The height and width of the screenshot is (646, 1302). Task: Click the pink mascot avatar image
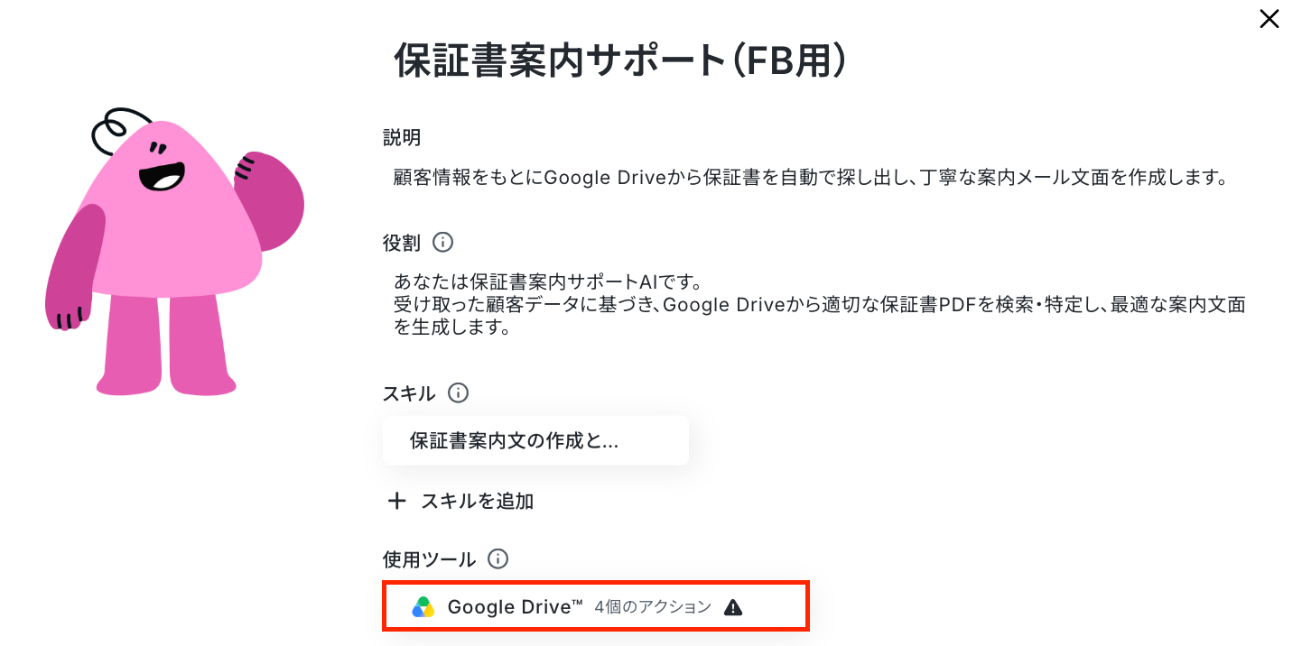pos(174,254)
